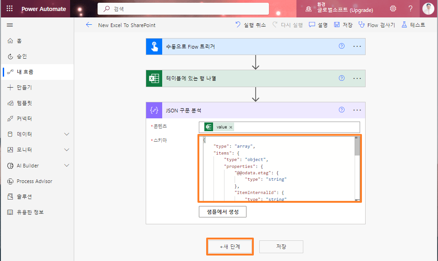The width and height of the screenshot is (438, 261).
Task: Click the bottom 저장 button
Action: pyautogui.click(x=281, y=247)
